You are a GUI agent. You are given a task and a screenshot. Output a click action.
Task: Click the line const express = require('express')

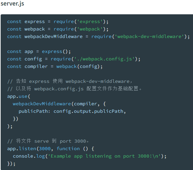point(58,22)
